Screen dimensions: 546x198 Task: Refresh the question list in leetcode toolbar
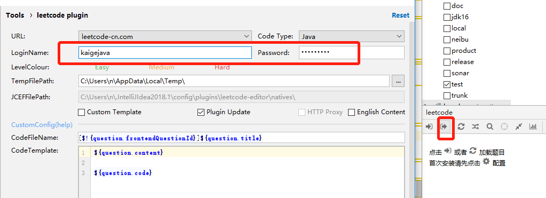(461, 126)
